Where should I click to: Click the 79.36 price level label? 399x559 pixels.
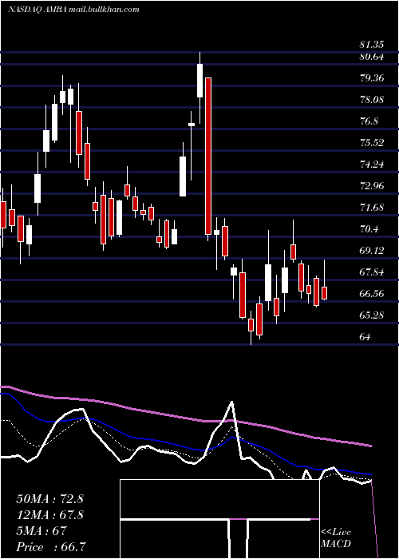(x=372, y=77)
